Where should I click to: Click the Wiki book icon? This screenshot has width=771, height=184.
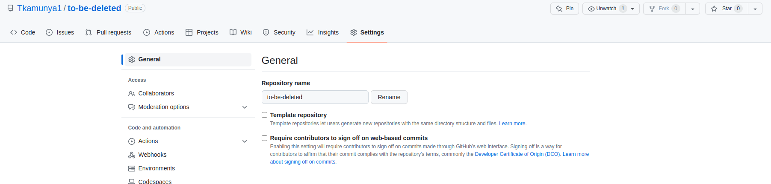[x=233, y=32]
